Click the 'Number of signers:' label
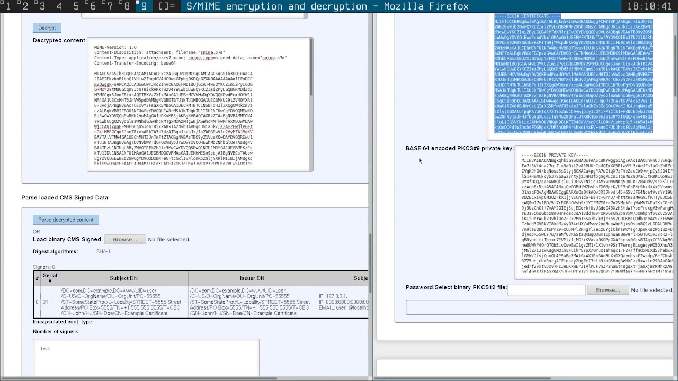Viewport: 678px width, 381px height. click(56, 332)
